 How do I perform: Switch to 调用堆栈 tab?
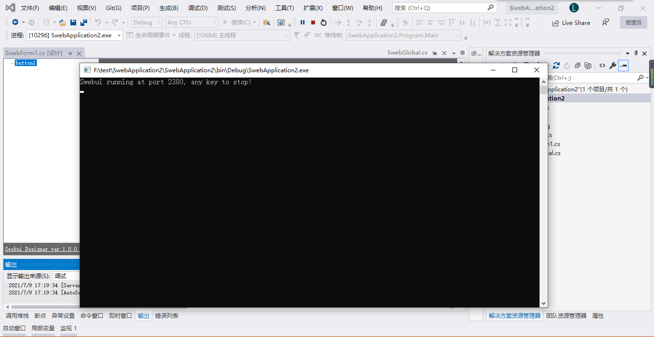tap(17, 316)
